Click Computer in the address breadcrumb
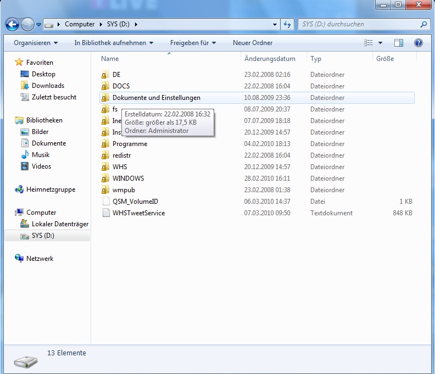This screenshot has width=435, height=374. pyautogui.click(x=80, y=24)
